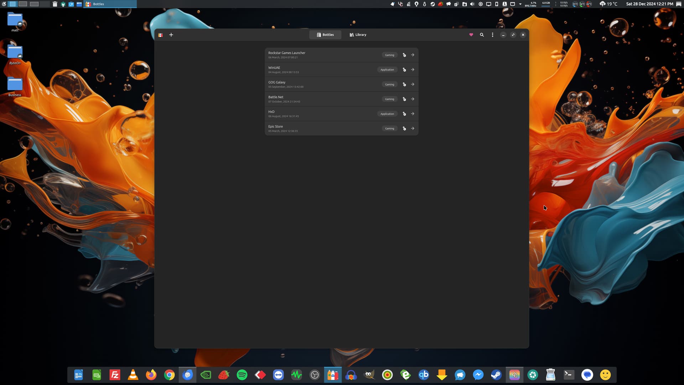
Task: Open the Business folder on the desktop
Action: (x=15, y=86)
